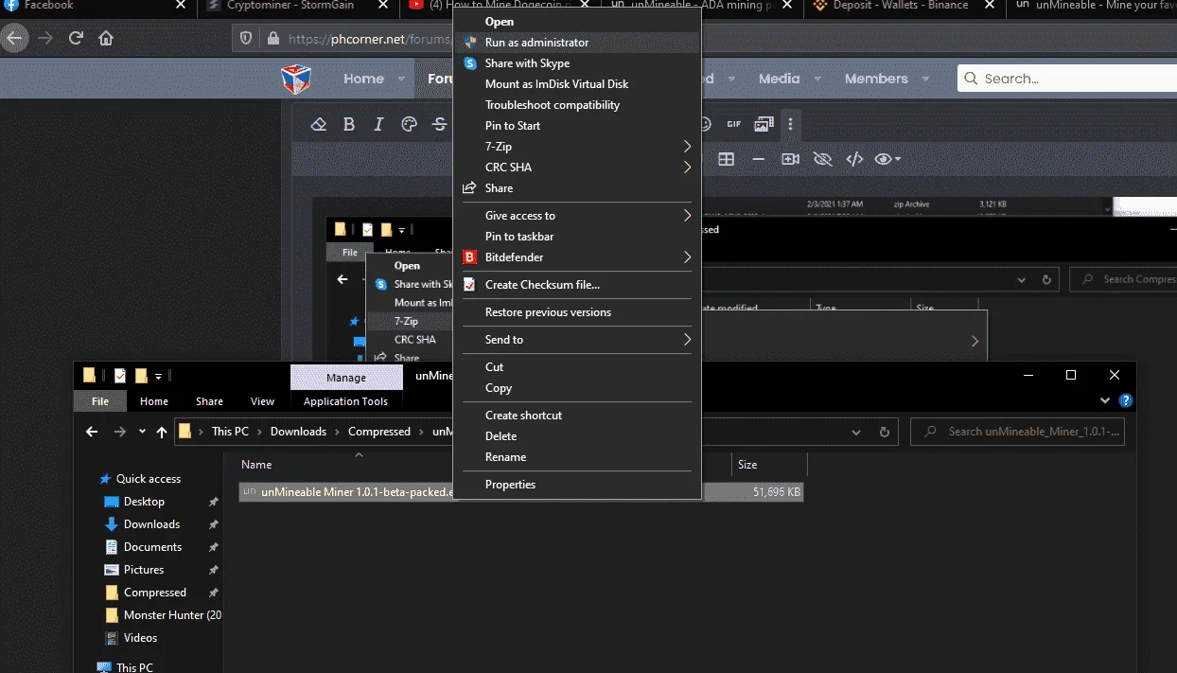Screen dimensions: 1177x673
Task: Click the Name column header
Action: pyautogui.click(x=256, y=465)
